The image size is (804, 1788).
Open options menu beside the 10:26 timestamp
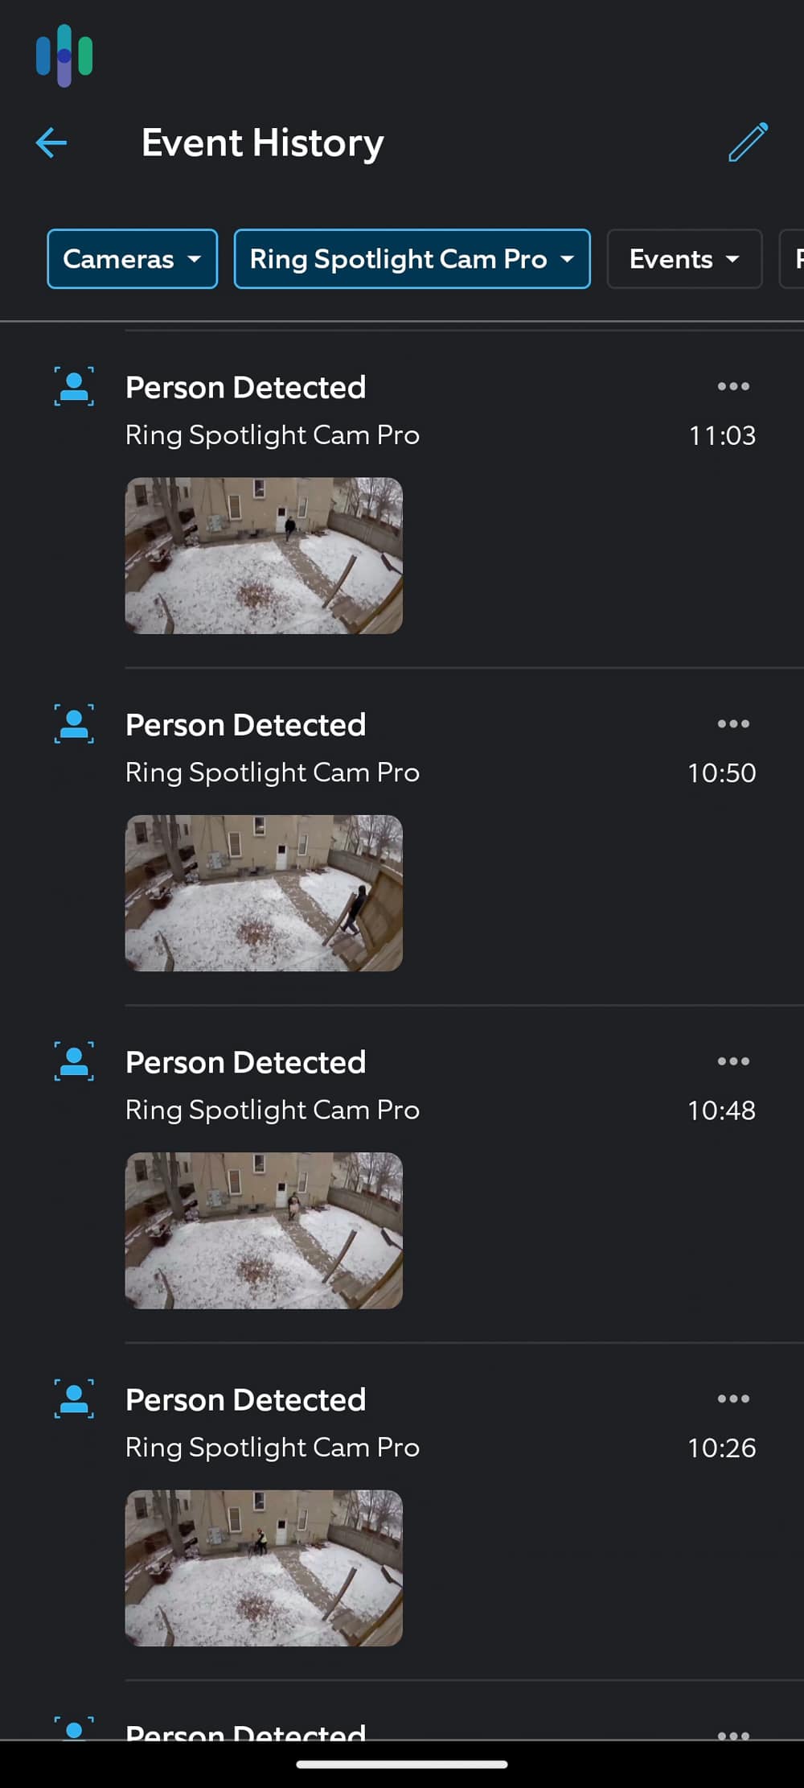point(733,1399)
